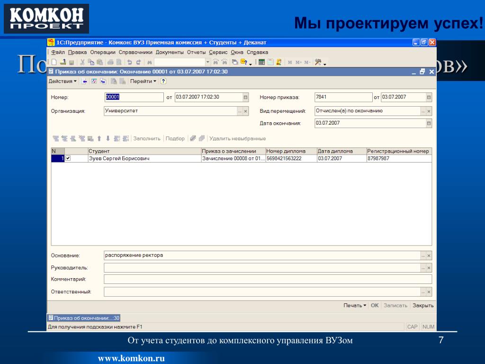Image resolution: width=485 pixels, height=364 pixels.
Task: Clear the Вид перемещений field with X button
Action: [x=429, y=111]
